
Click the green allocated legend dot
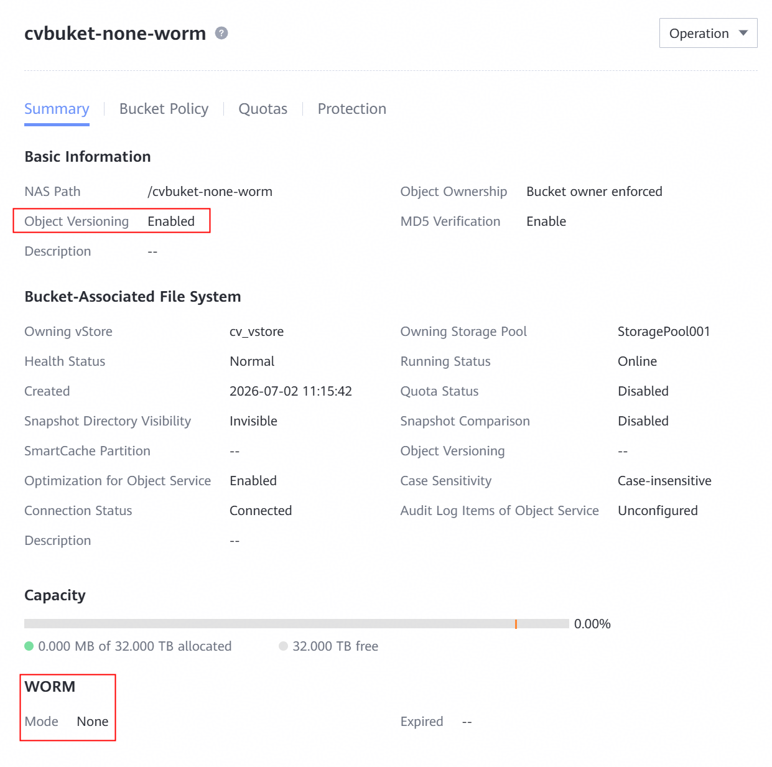pyautogui.click(x=29, y=646)
